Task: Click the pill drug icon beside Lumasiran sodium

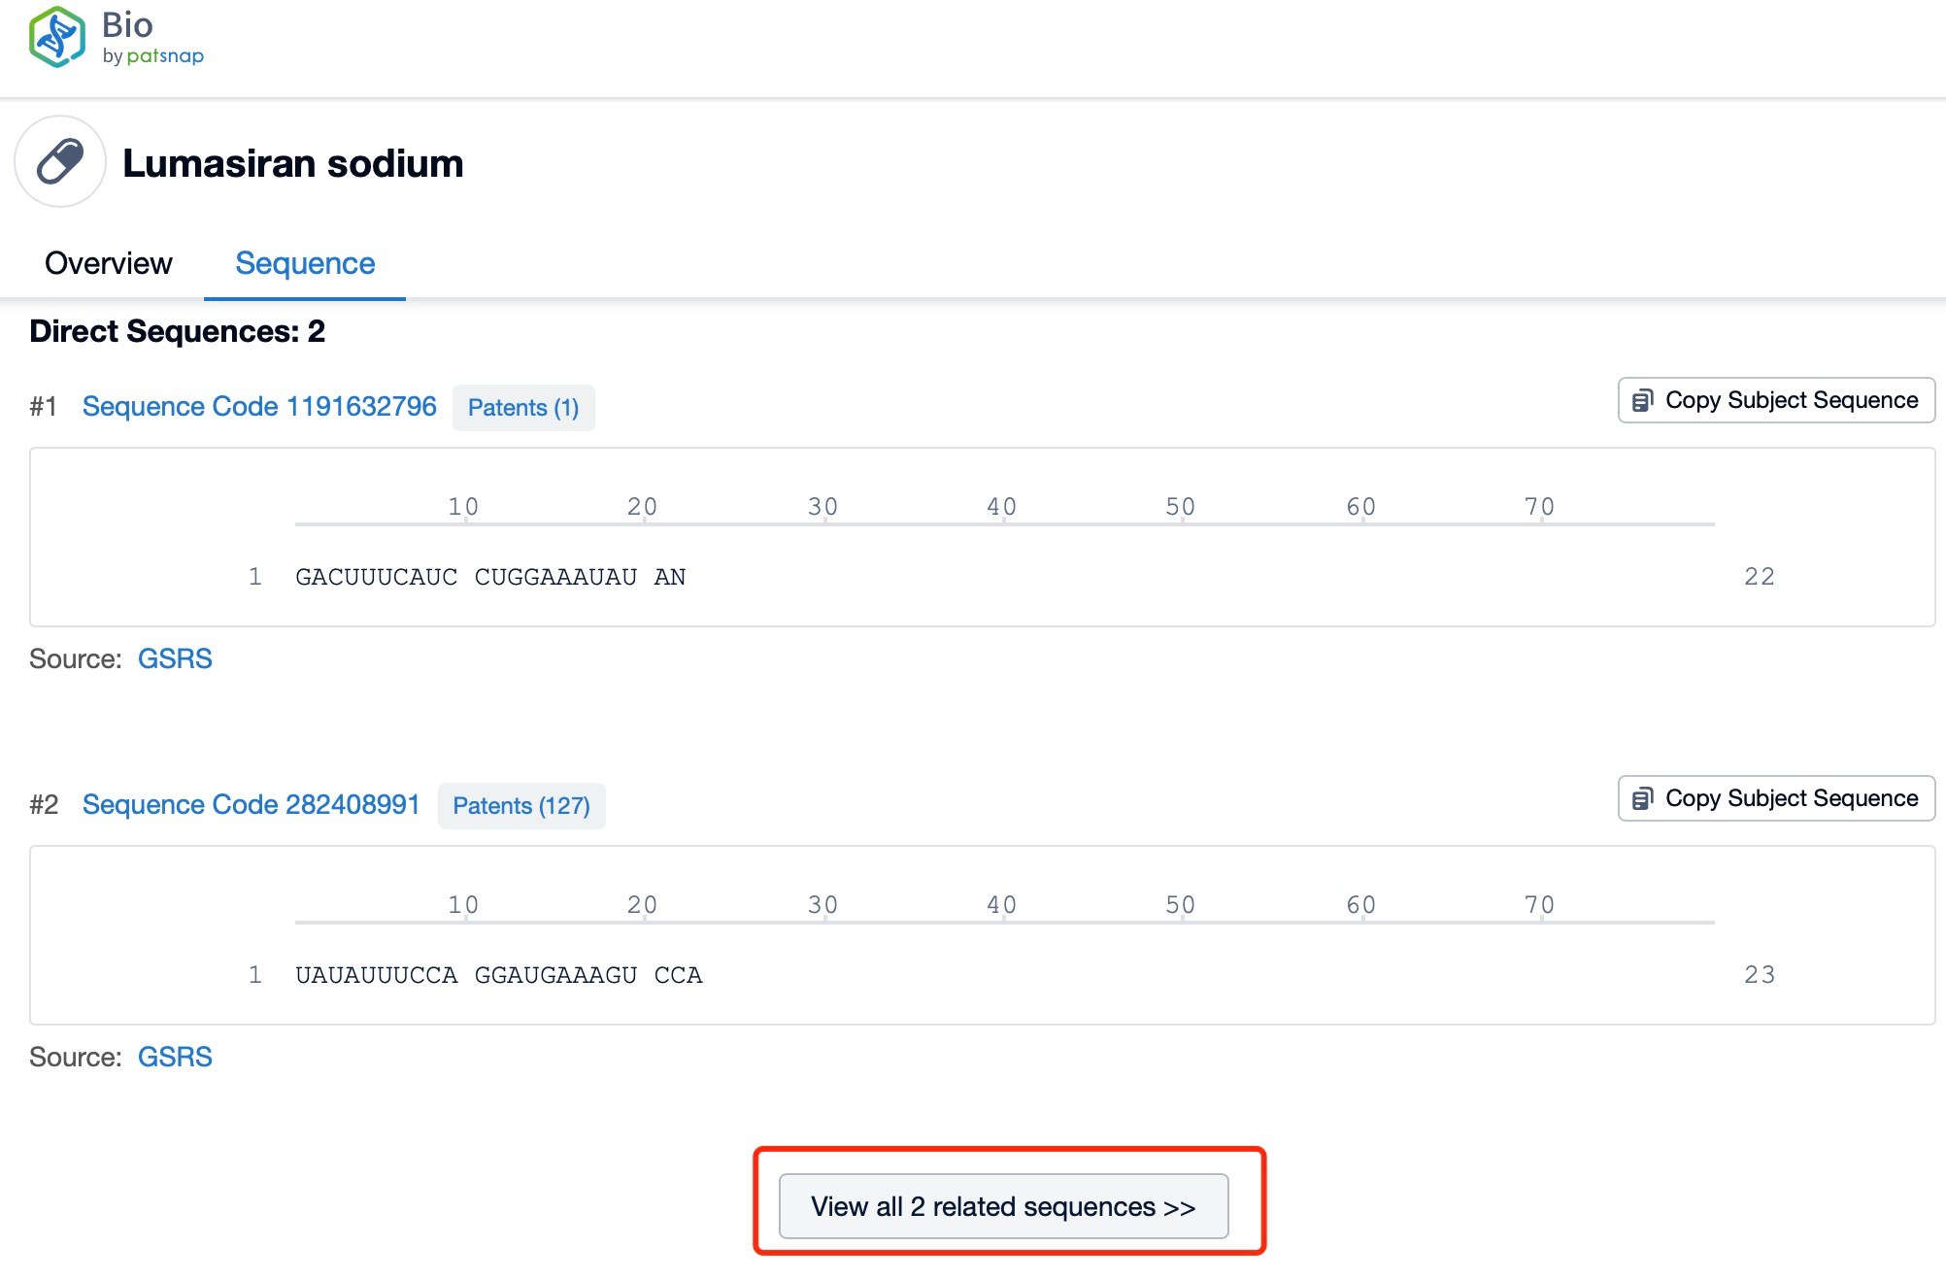Action: [60, 161]
